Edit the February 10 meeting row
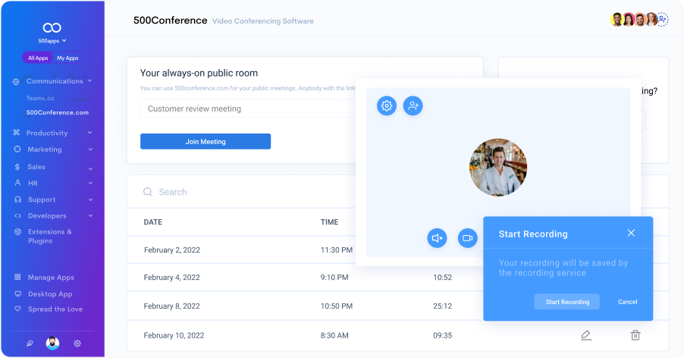This screenshot has width=684, height=358. (586, 335)
